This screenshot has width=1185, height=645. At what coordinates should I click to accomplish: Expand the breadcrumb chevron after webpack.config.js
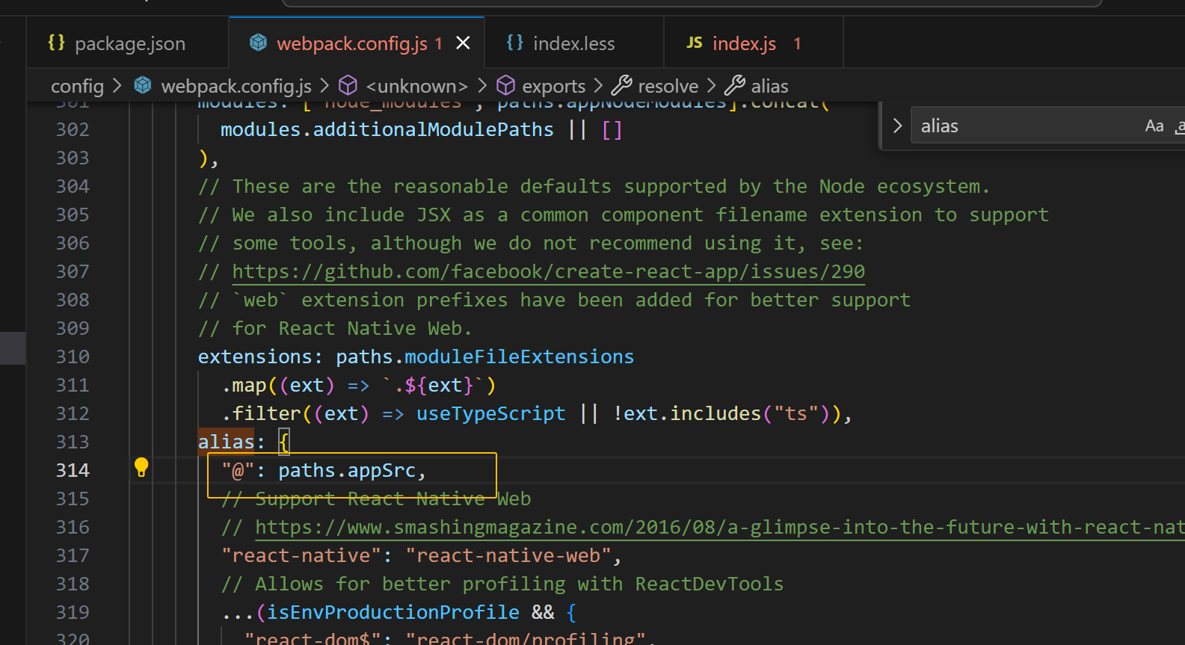[324, 86]
